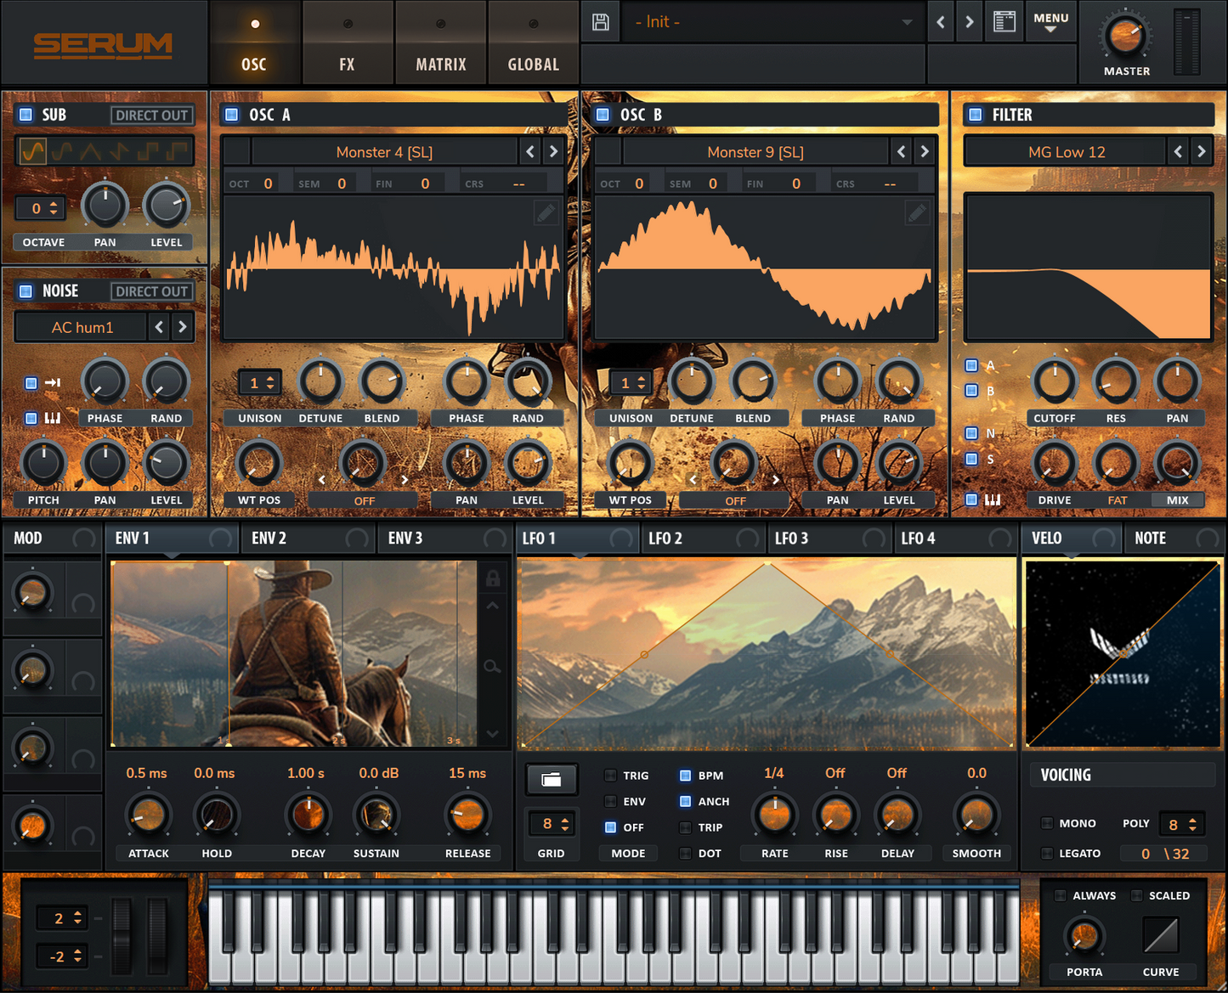Click the portamento curve shape icon
The width and height of the screenshot is (1228, 993).
(1161, 935)
